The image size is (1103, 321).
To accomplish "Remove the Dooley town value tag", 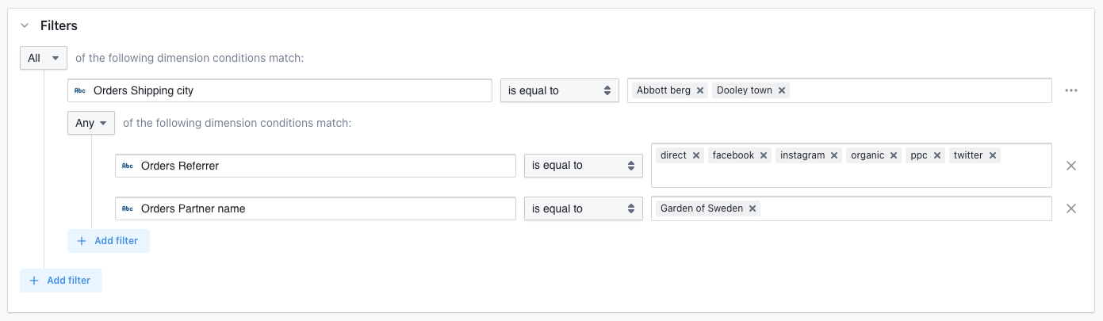I will 782,90.
